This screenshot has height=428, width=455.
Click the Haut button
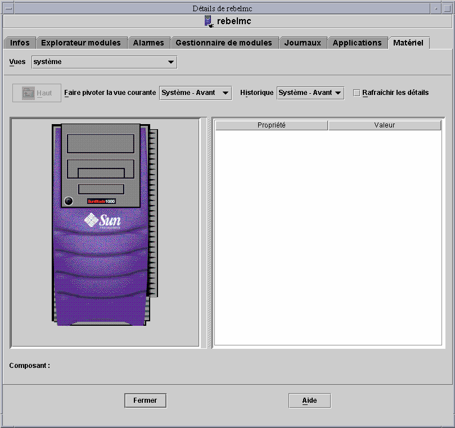37,93
